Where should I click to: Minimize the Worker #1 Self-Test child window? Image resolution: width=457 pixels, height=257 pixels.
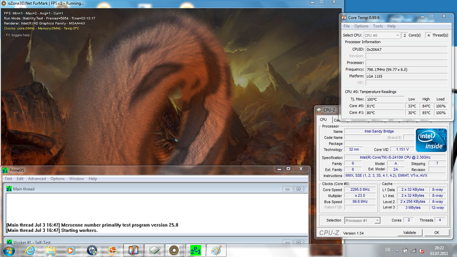coord(287,242)
